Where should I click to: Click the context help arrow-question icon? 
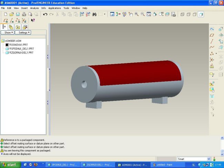33,20
